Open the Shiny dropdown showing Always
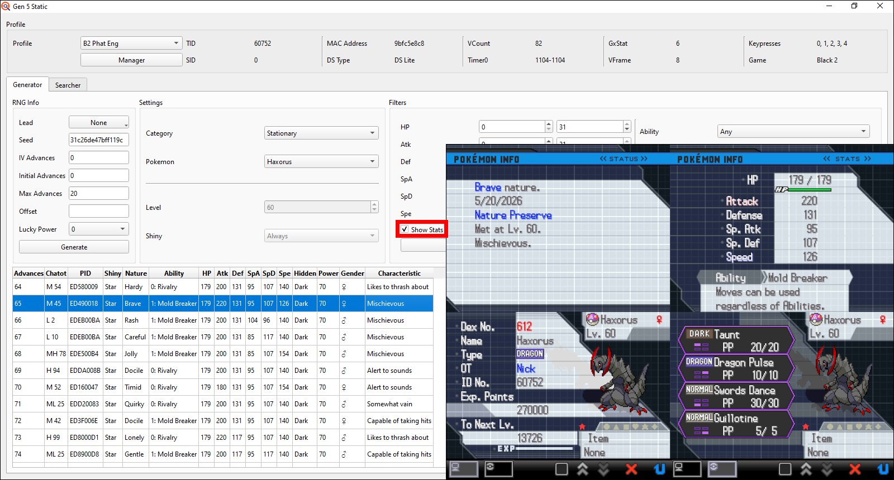Viewport: 894px width, 480px height. point(321,236)
